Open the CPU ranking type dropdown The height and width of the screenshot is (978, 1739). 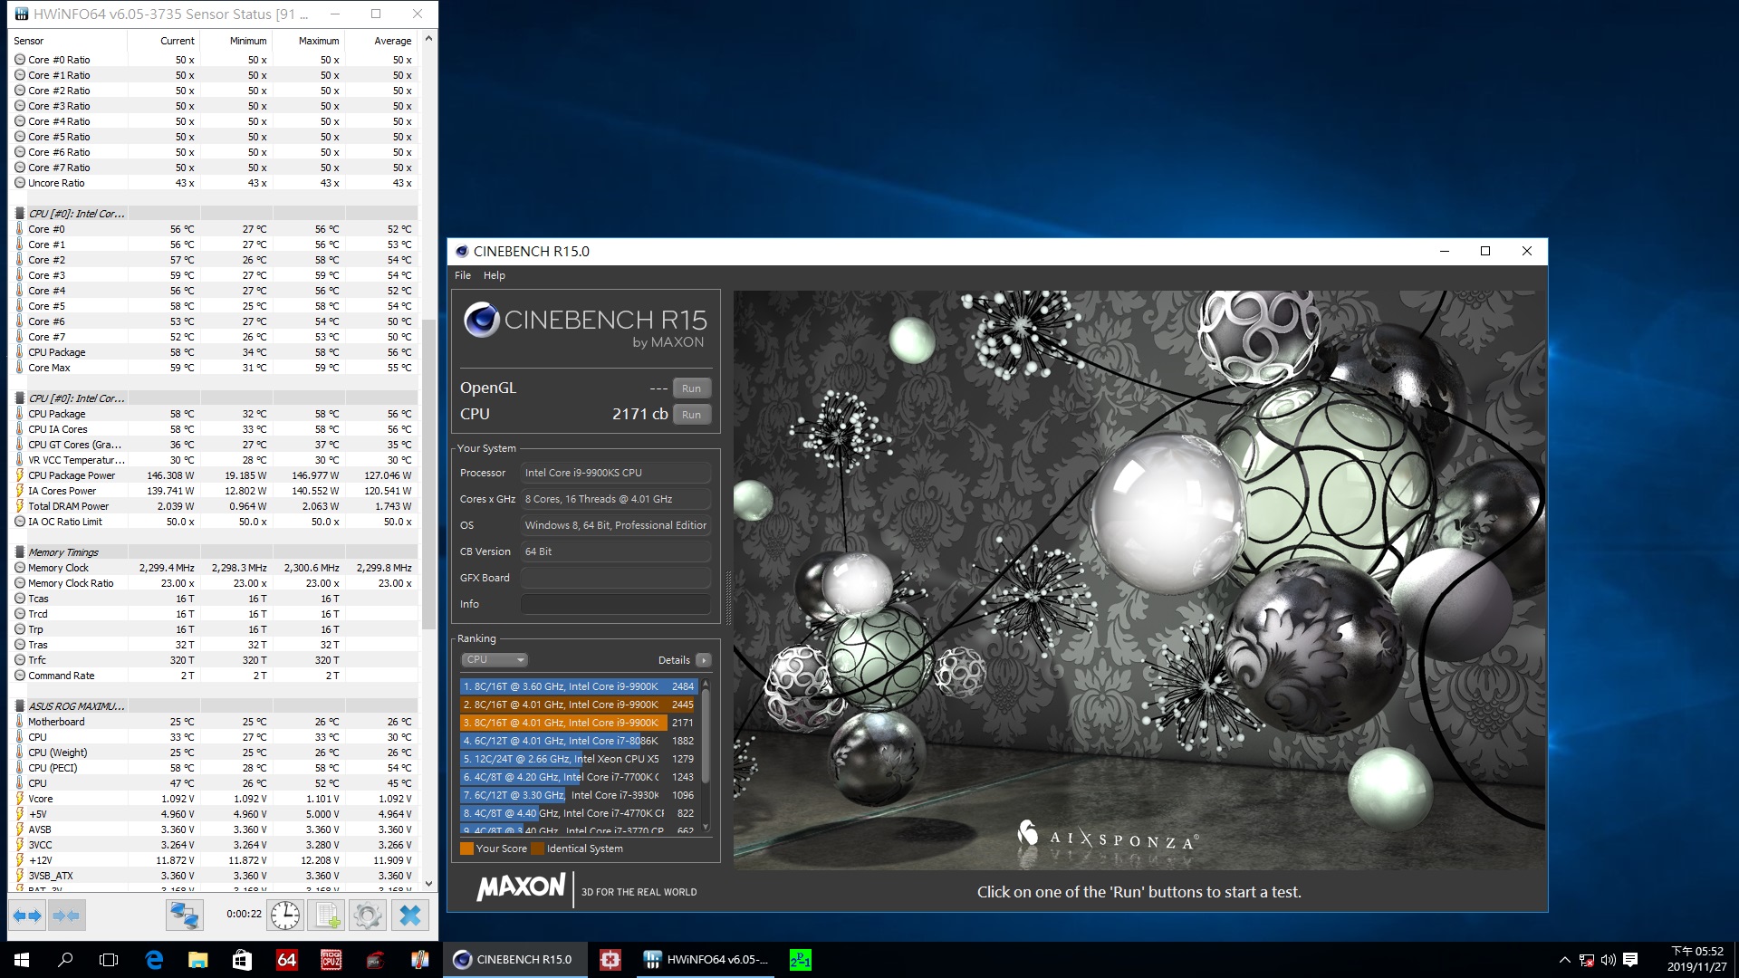(x=495, y=660)
